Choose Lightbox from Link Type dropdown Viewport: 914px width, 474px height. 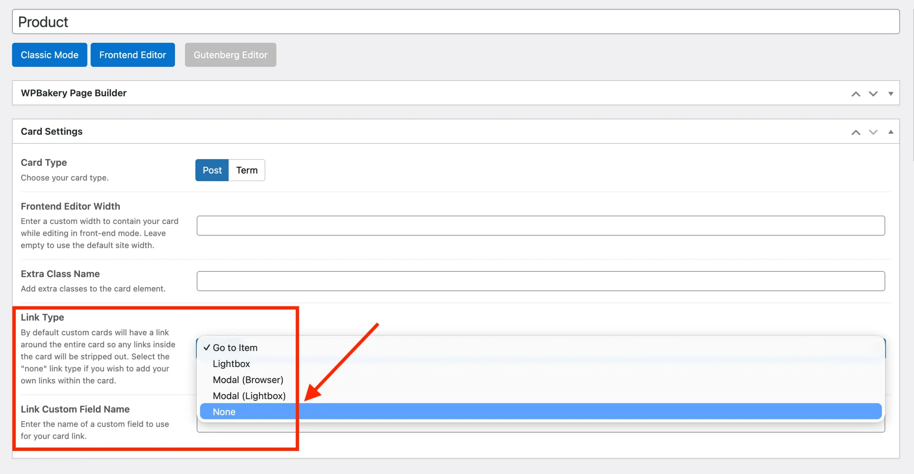(x=231, y=364)
